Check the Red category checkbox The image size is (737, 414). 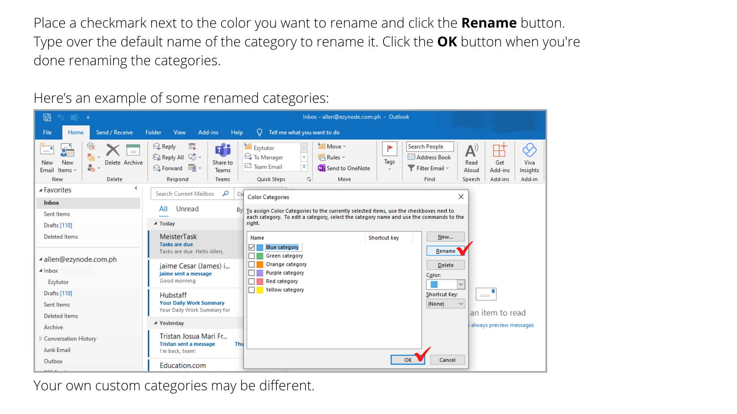[252, 281]
